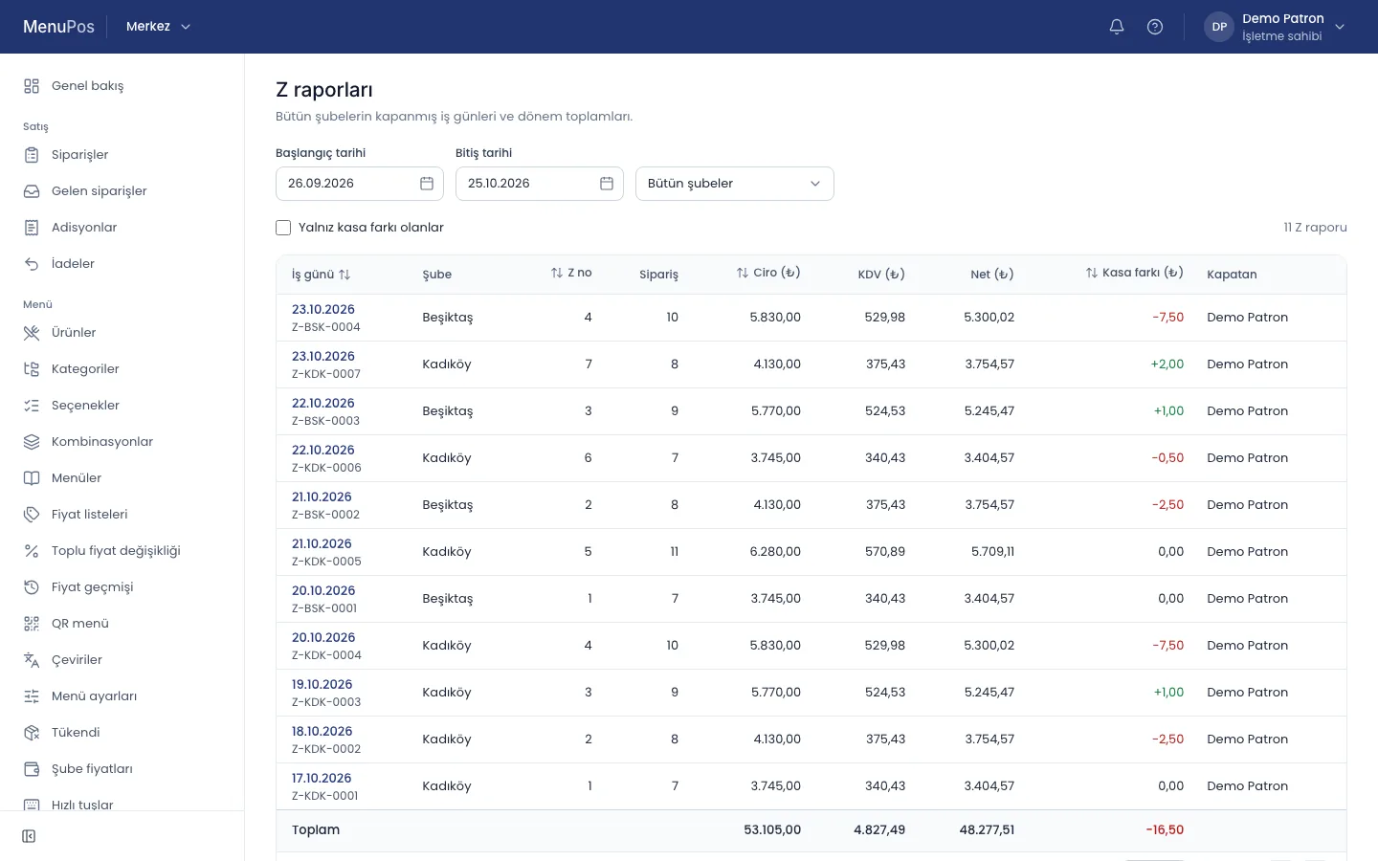
Task: Open Fiyat geçmişi in sidebar
Action: click(x=122, y=587)
